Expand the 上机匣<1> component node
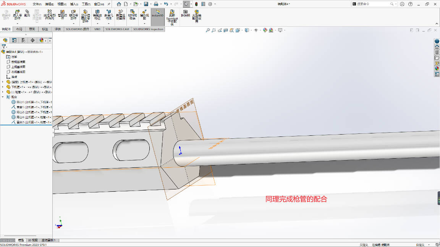This screenshot has height=247, width=440. click(3, 82)
